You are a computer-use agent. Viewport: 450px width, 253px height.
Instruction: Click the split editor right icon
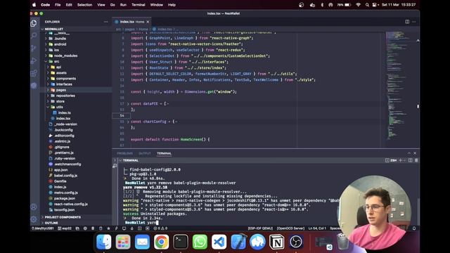(407, 22)
